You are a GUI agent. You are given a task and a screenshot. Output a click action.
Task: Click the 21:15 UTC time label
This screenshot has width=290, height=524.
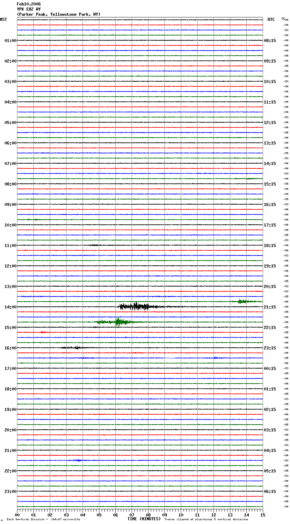[x=270, y=307]
